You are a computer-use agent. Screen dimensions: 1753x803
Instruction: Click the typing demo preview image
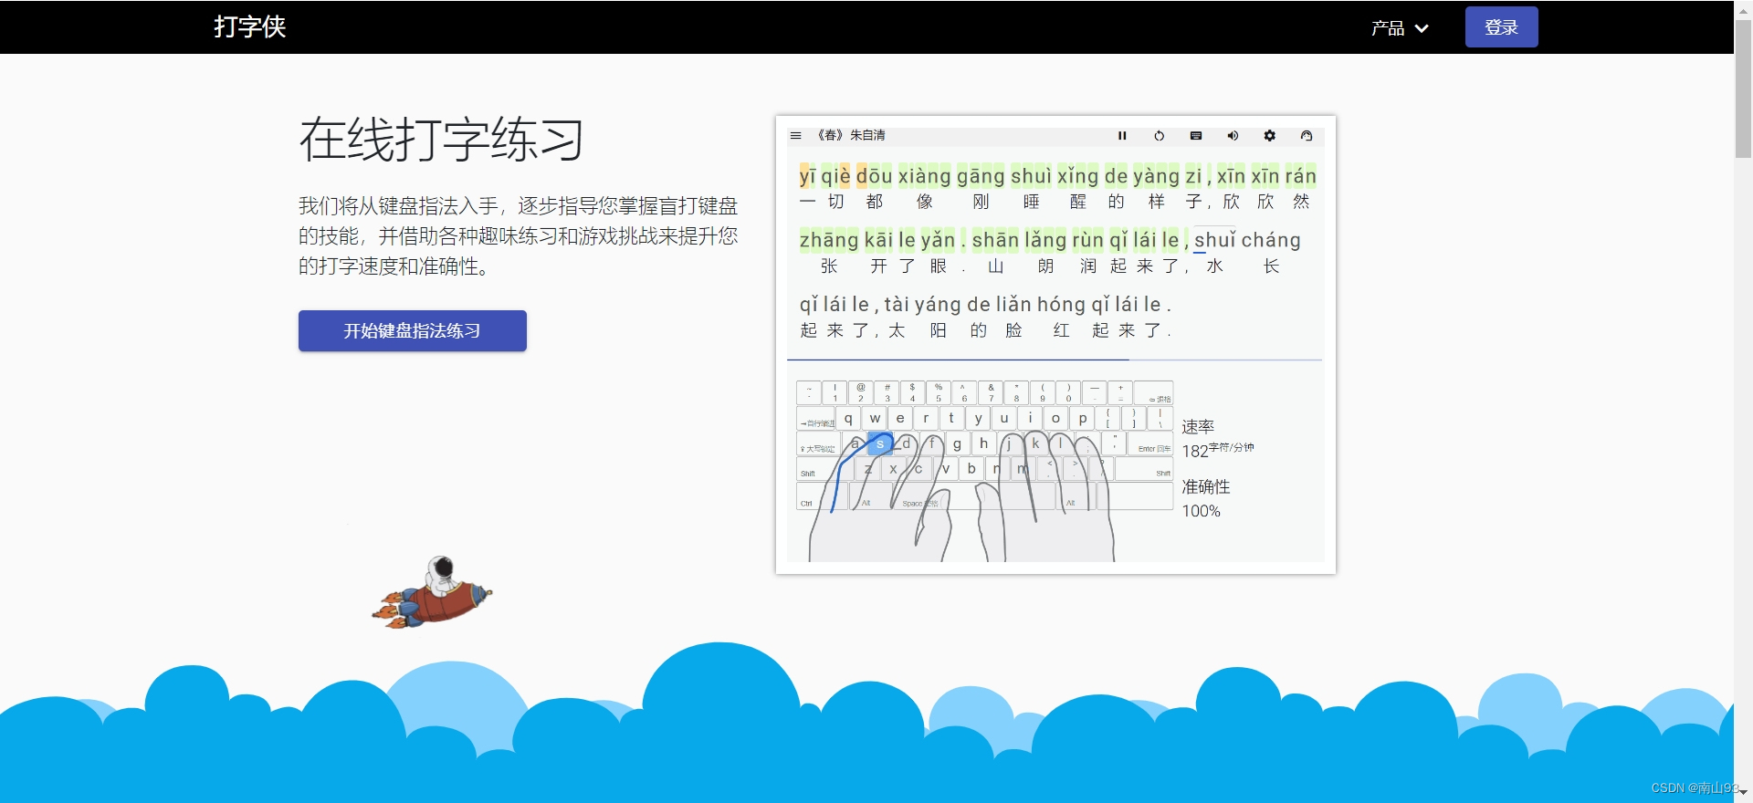click(x=1055, y=345)
